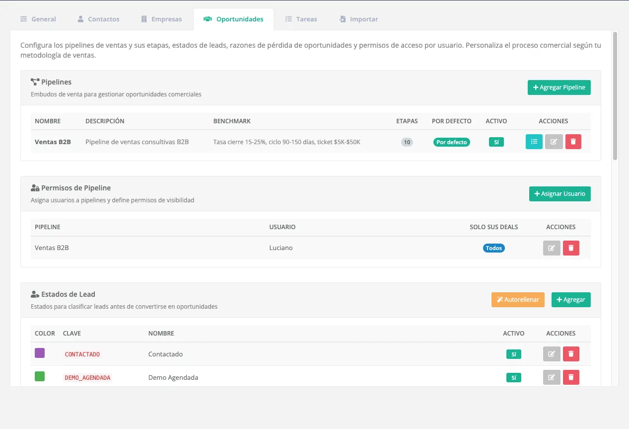Image resolution: width=629 pixels, height=429 pixels.
Task: Click the Autorellenar button
Action: tap(518, 300)
